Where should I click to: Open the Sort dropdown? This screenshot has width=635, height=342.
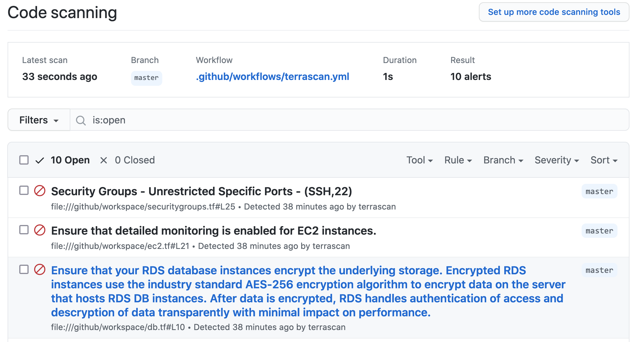click(x=604, y=160)
